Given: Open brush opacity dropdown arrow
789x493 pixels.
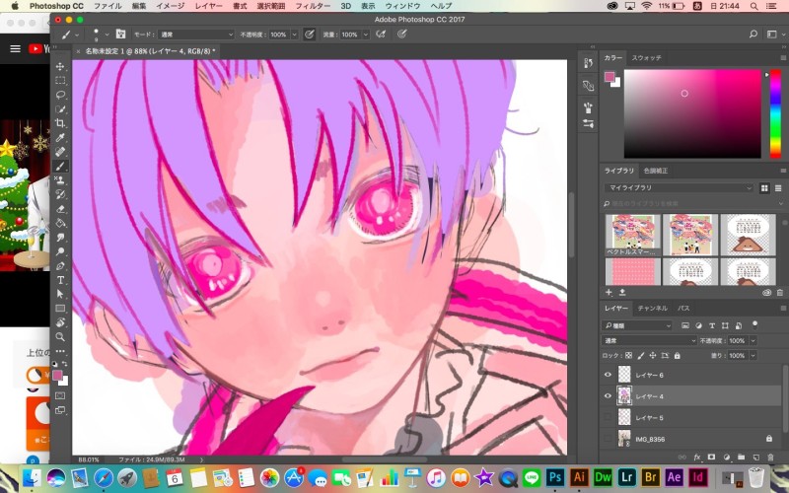Looking at the screenshot, I should point(294,35).
